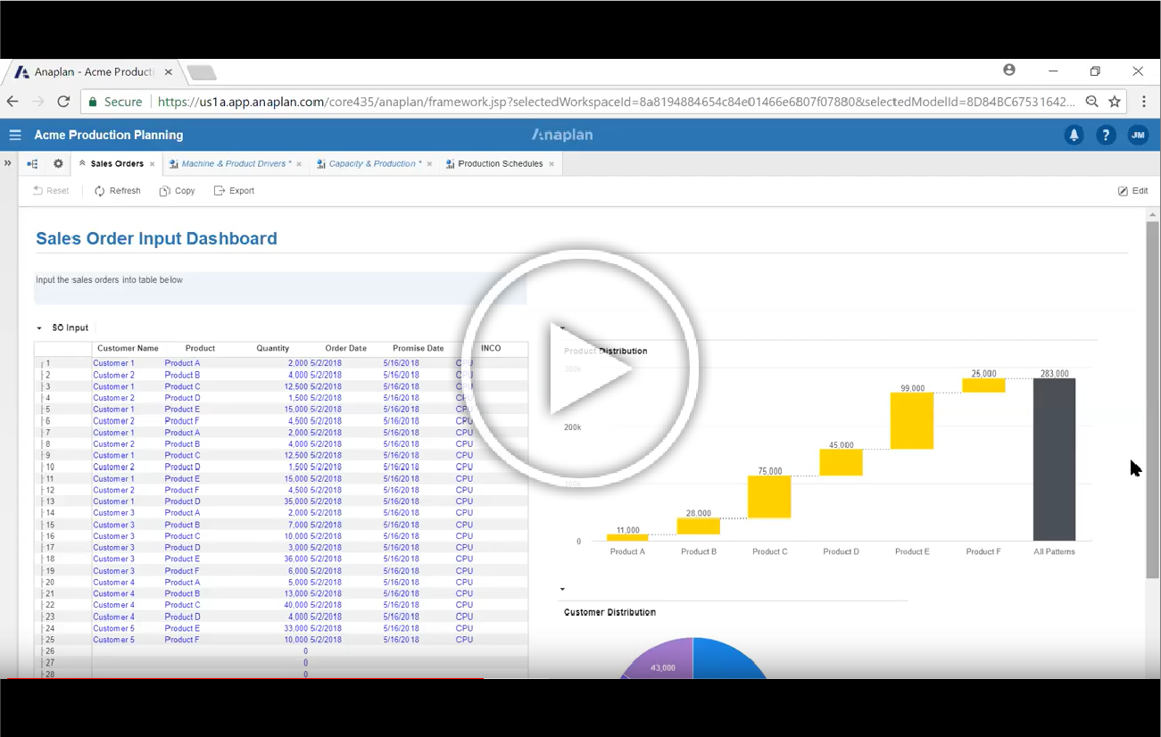Play the video with center play button

[x=578, y=368]
